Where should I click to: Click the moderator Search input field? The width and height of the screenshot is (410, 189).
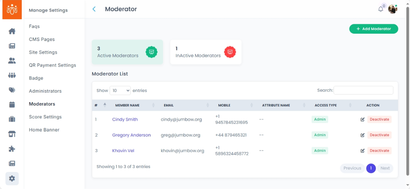pos(363,91)
